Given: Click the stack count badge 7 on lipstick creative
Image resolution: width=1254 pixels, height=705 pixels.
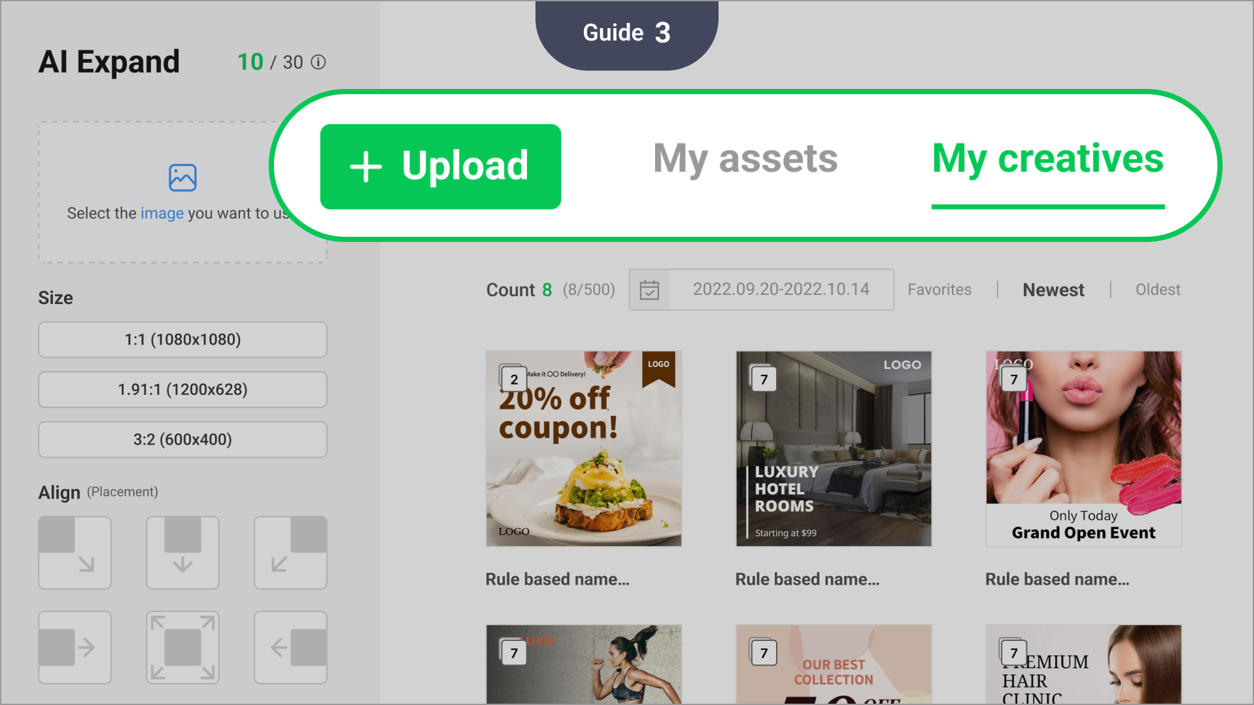Looking at the screenshot, I should [1013, 379].
